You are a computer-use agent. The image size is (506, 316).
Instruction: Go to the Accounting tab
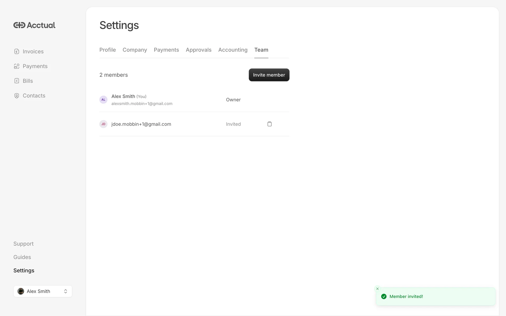click(233, 50)
